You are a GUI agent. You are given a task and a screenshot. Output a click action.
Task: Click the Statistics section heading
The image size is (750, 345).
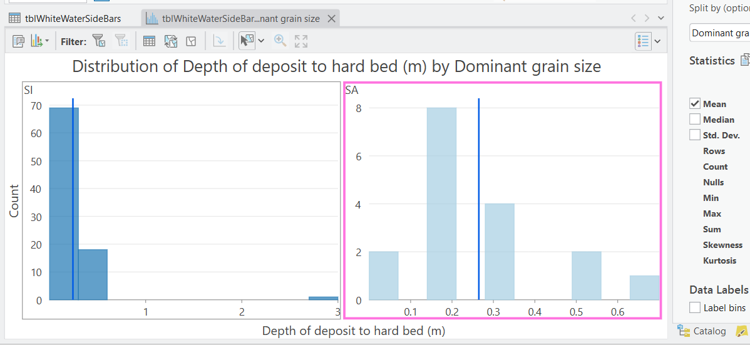coord(712,61)
